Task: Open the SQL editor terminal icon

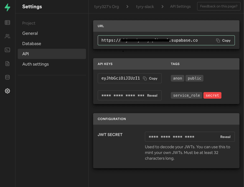Action: point(7,50)
